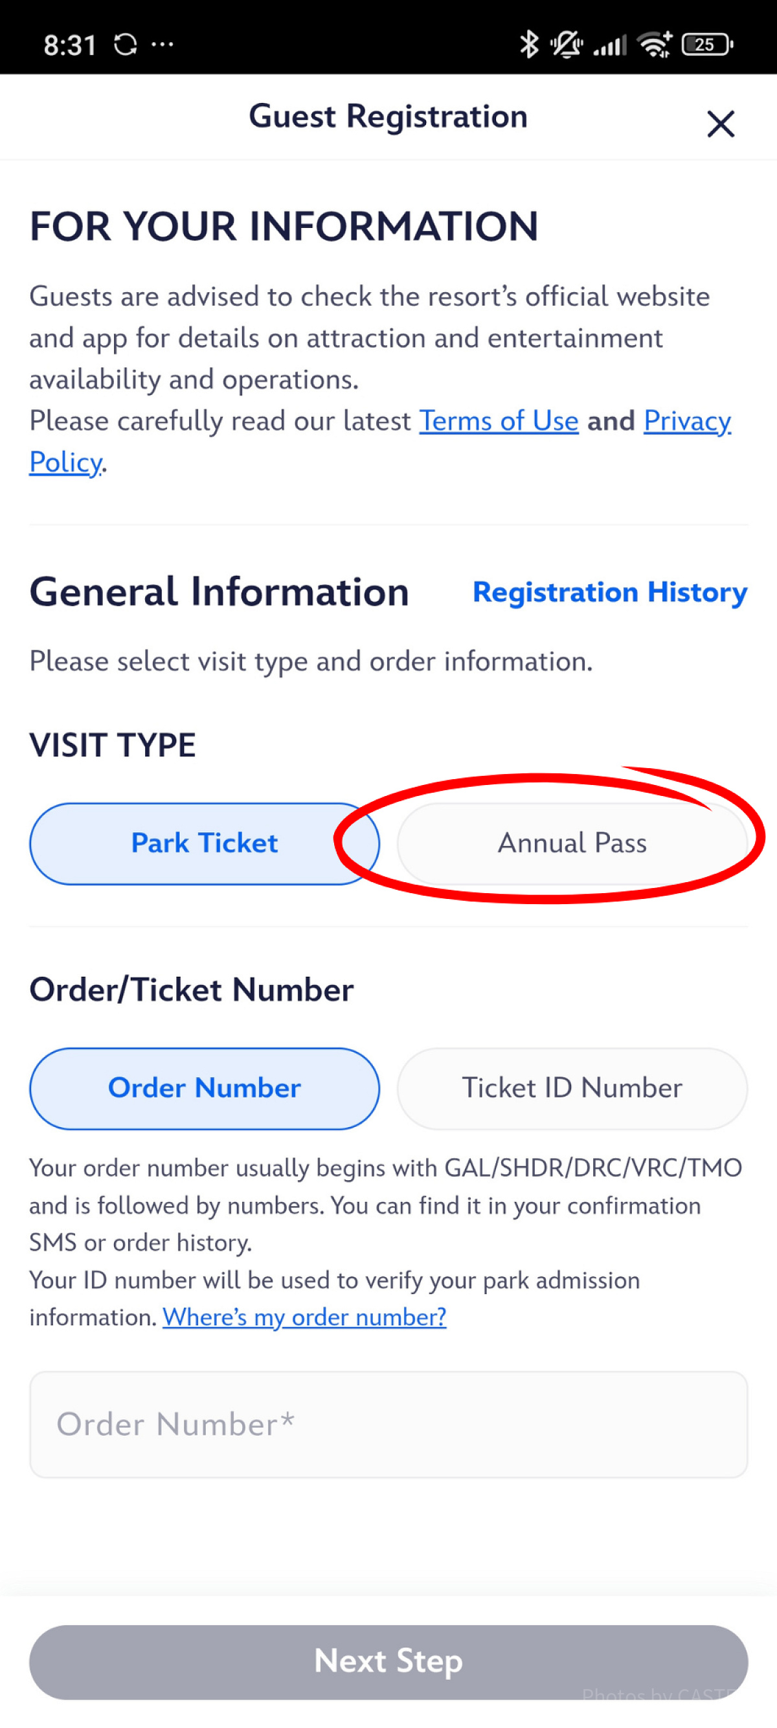
Task: Tap the battery level indicator
Action: (x=706, y=45)
